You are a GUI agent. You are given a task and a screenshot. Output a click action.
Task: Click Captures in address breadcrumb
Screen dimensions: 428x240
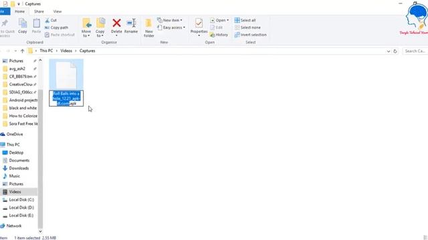pos(88,51)
